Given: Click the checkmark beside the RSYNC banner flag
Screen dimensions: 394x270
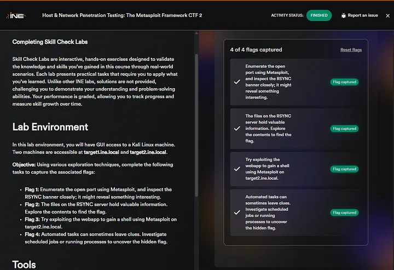Looking at the screenshot, I should (x=237, y=82).
